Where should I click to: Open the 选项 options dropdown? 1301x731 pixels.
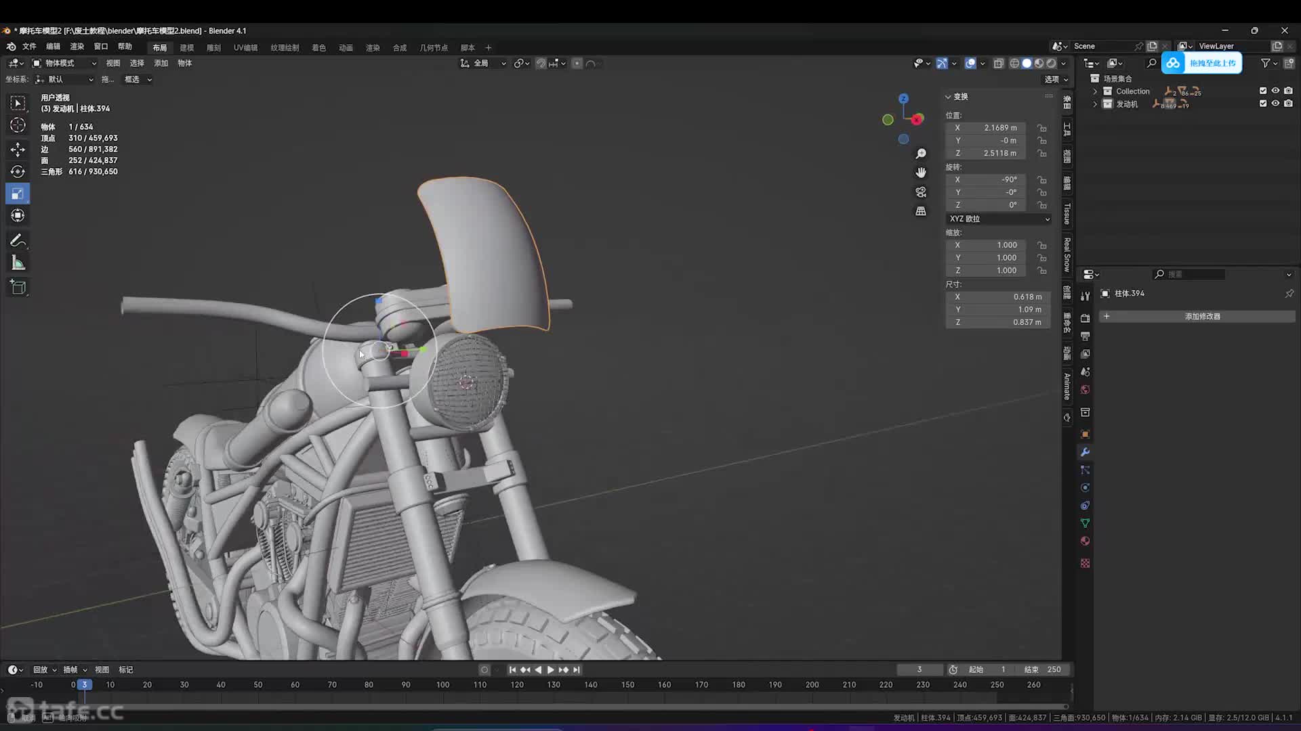(1056, 79)
